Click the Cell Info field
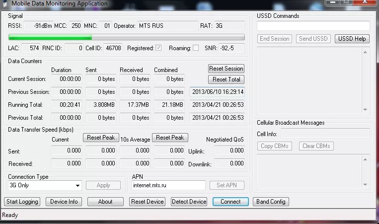379x224 pixels. pyautogui.click(x=325, y=133)
